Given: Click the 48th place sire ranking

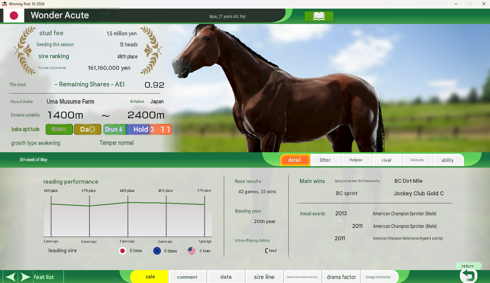Looking at the screenshot, I should [x=127, y=57].
